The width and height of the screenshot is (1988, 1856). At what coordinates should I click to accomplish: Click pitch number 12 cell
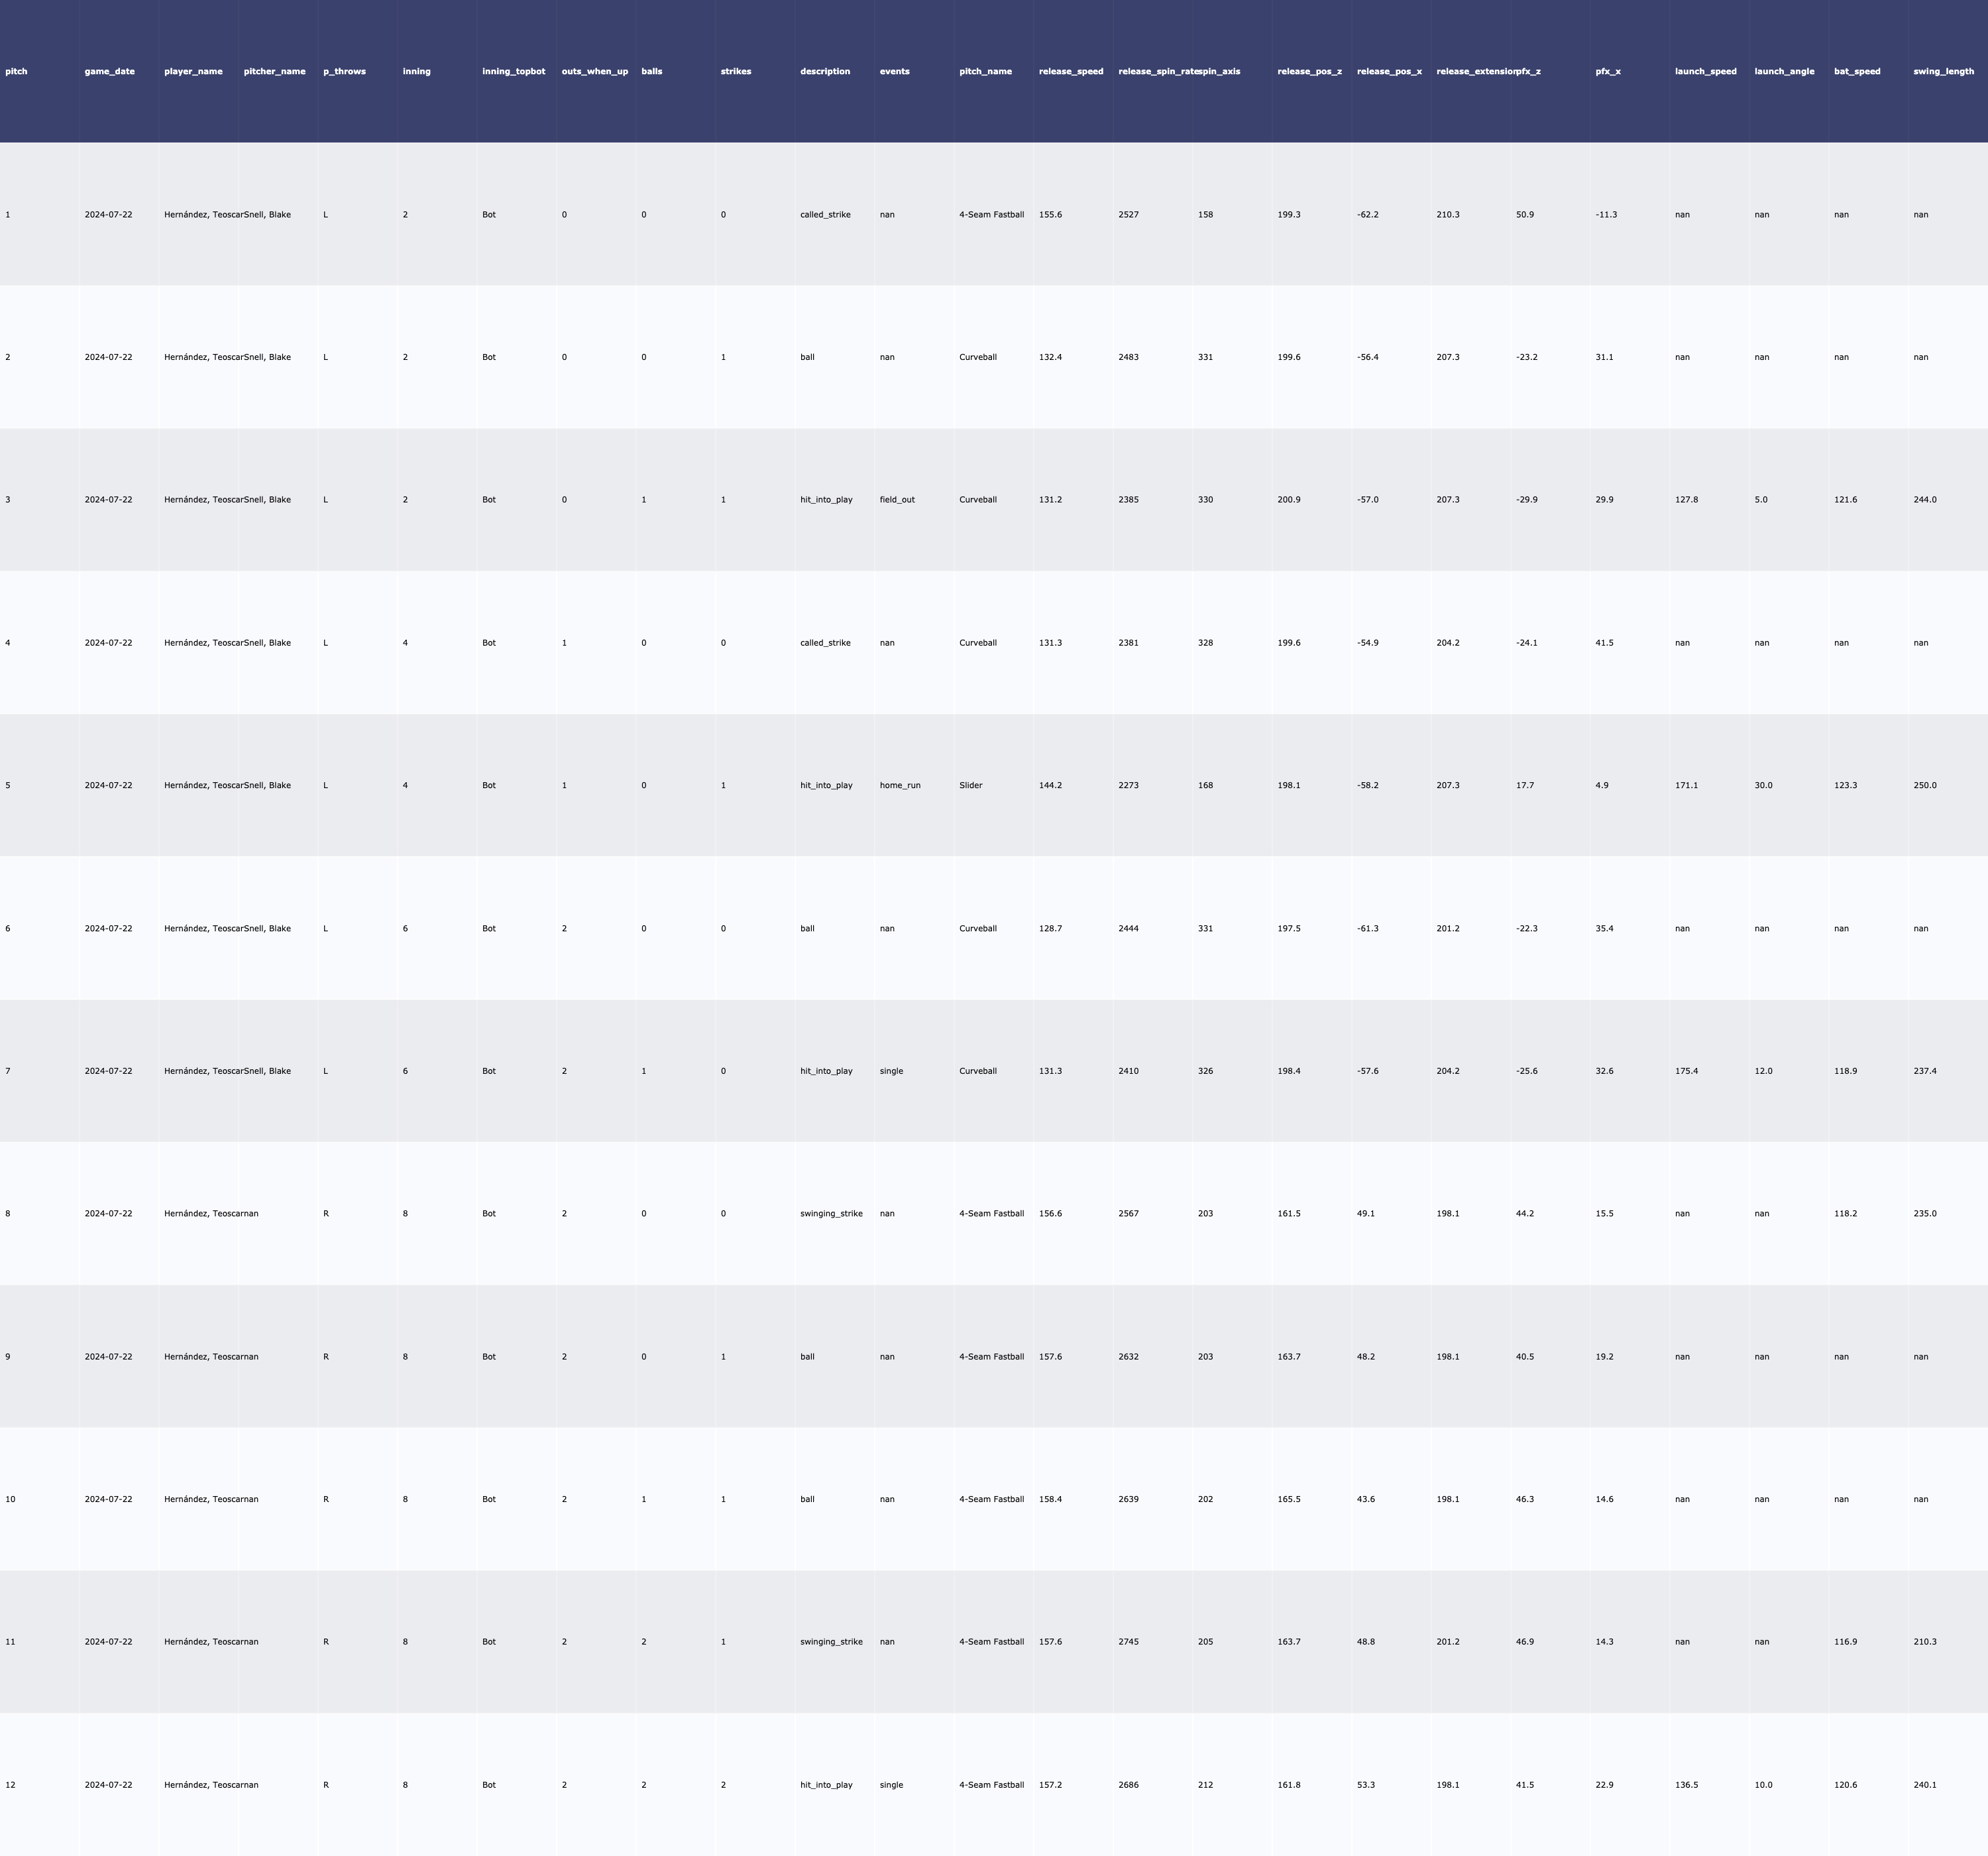10,1785
